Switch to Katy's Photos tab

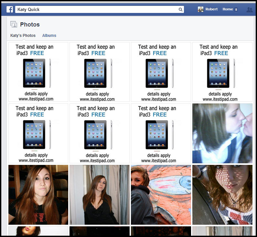[x=23, y=36]
